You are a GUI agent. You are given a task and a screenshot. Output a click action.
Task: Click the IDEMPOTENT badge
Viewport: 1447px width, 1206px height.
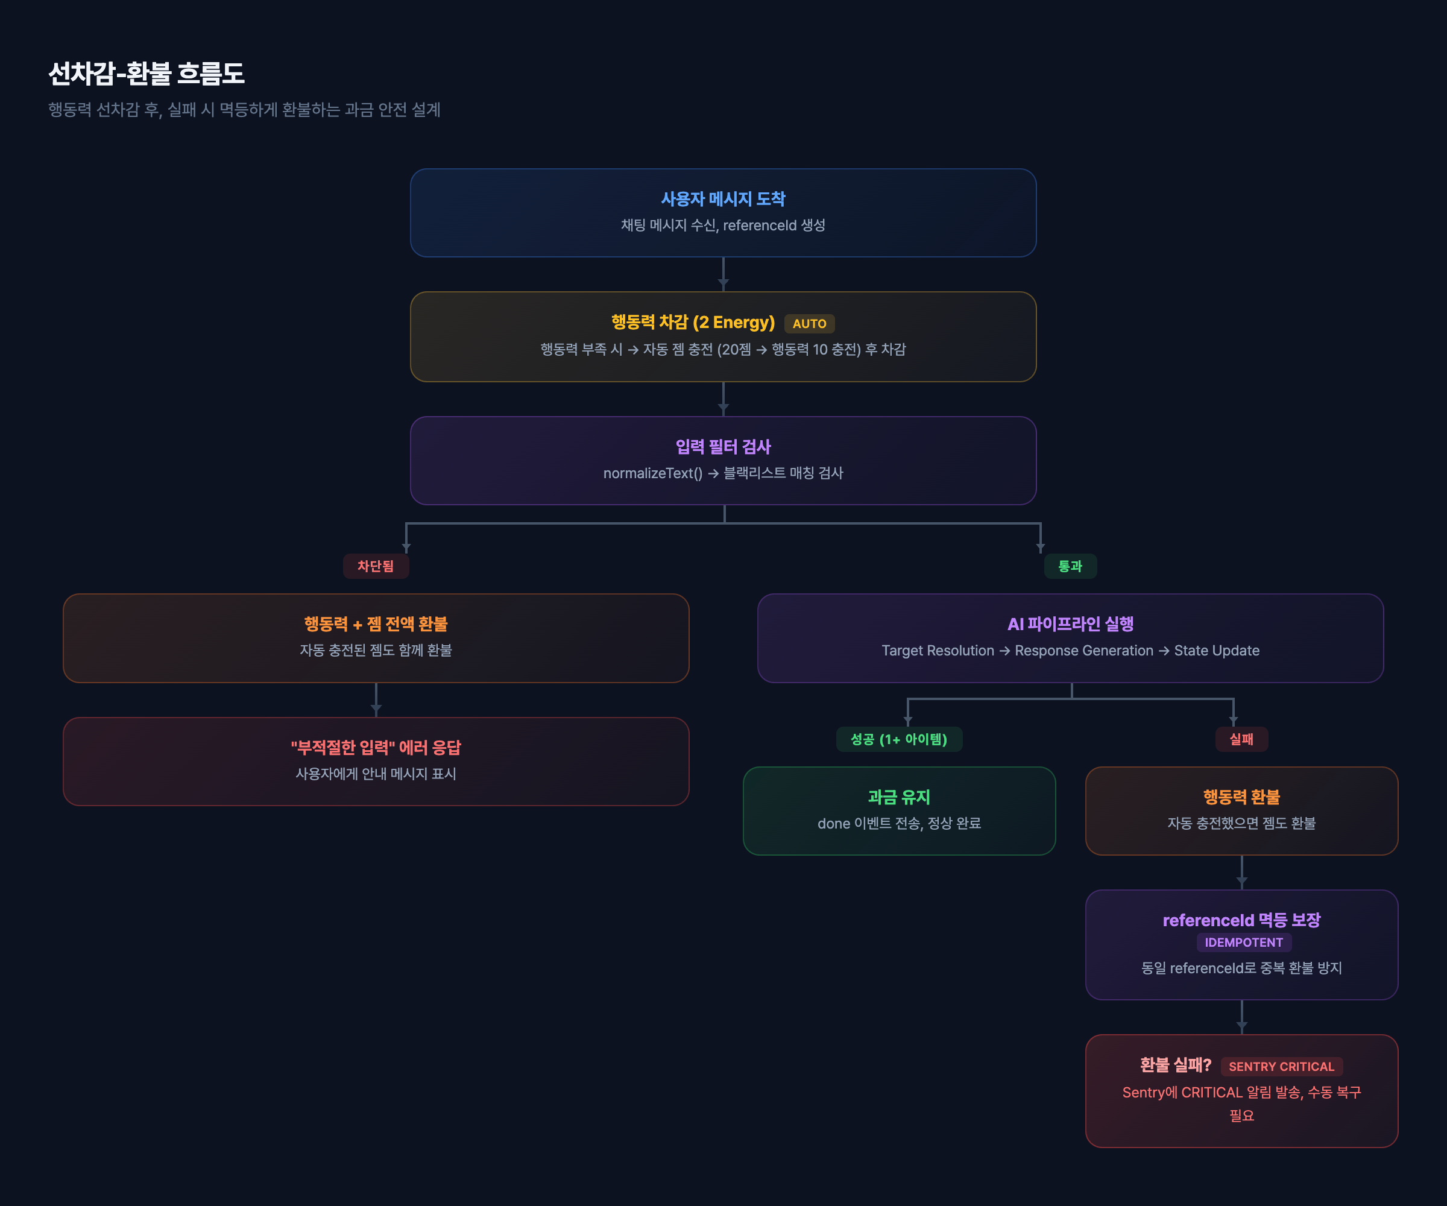tap(1243, 942)
